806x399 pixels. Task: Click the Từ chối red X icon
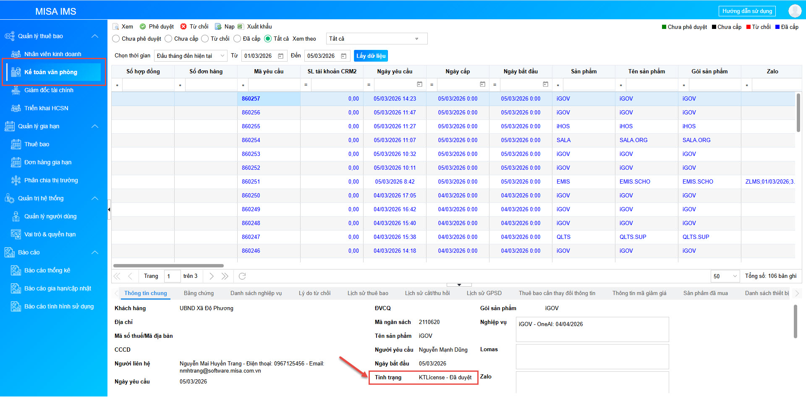(183, 26)
